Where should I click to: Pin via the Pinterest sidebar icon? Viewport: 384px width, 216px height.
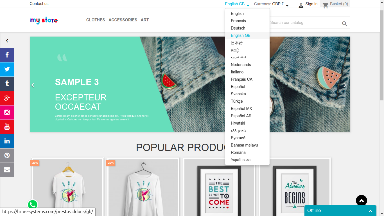(7, 156)
